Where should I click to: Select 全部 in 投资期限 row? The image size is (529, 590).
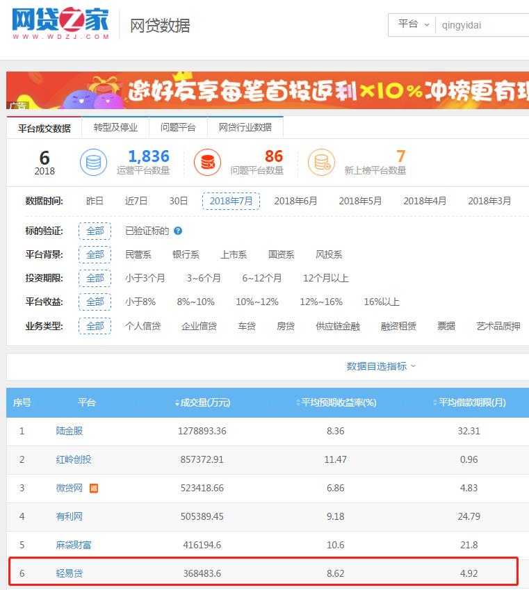pyautogui.click(x=95, y=279)
